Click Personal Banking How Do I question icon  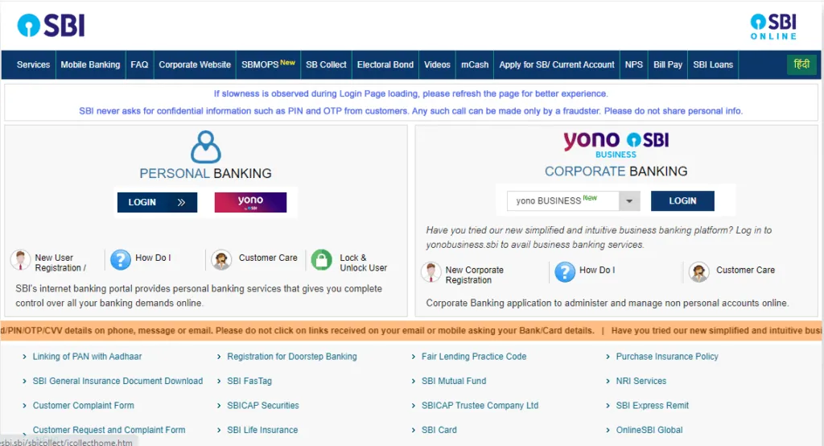pos(121,260)
